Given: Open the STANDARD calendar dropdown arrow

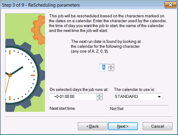Looking at the screenshot, I should [x=159, y=97].
